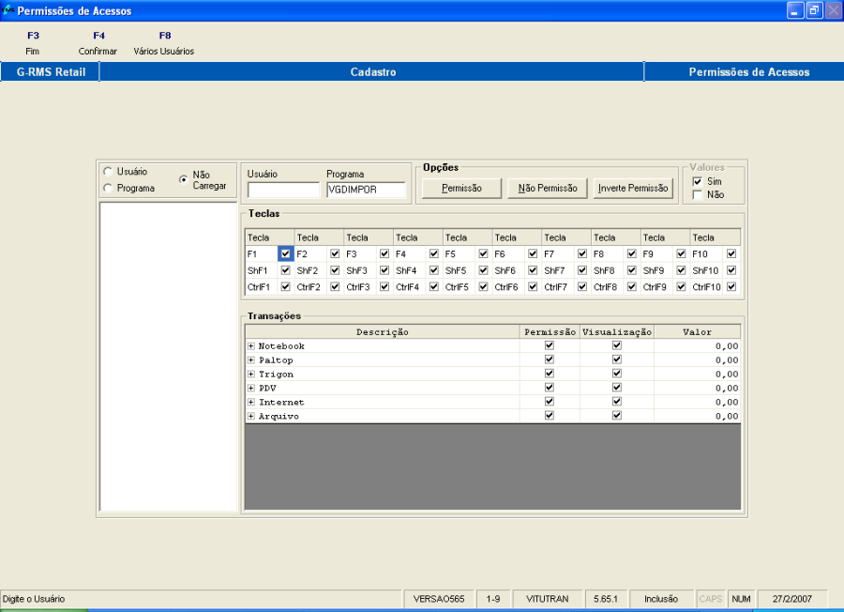Select the Usuário radio button

click(109, 172)
